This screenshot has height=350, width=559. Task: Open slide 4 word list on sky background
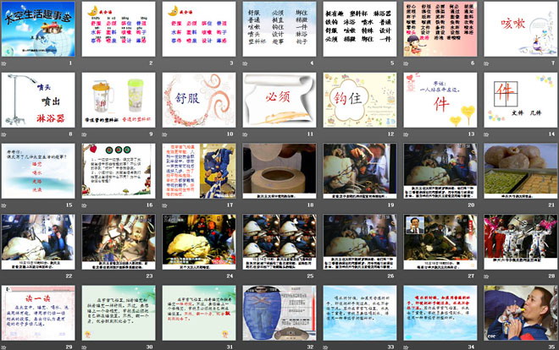click(x=279, y=29)
